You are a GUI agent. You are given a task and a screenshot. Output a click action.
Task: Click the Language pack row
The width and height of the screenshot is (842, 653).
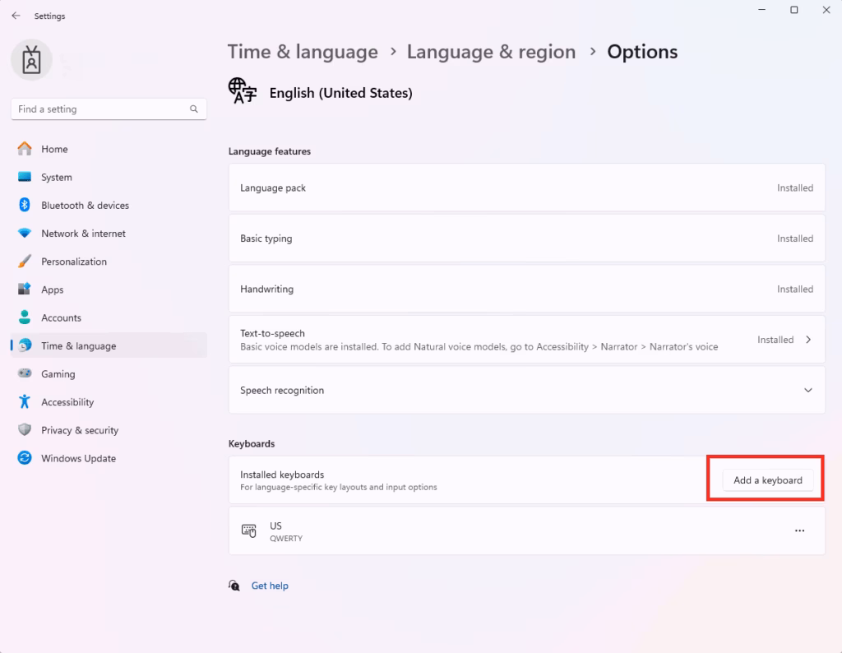527,188
